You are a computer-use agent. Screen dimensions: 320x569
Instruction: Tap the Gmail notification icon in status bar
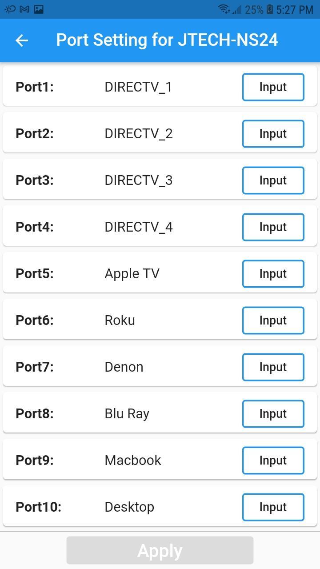pyautogui.click(x=24, y=9)
